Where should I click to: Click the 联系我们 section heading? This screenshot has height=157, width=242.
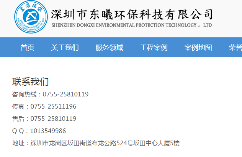(x=31, y=82)
